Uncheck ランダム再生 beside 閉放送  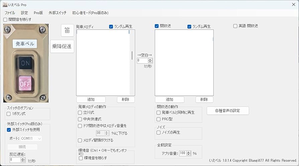pos(189,27)
